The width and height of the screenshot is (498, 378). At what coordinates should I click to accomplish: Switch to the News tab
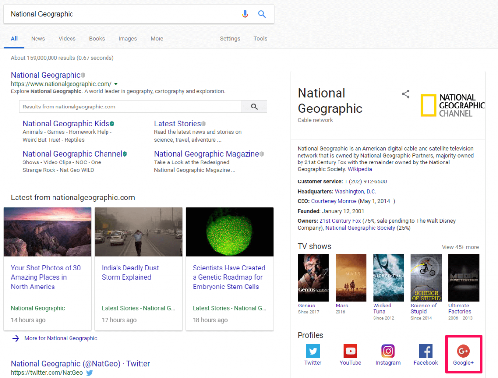tap(38, 39)
